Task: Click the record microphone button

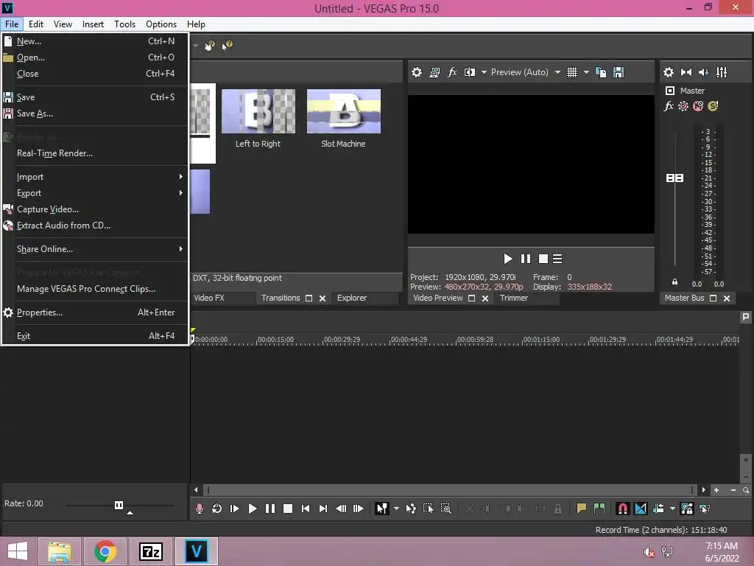Action: (199, 509)
